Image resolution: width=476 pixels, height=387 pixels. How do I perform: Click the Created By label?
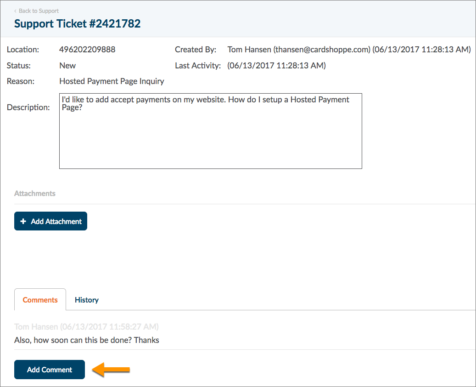point(195,50)
